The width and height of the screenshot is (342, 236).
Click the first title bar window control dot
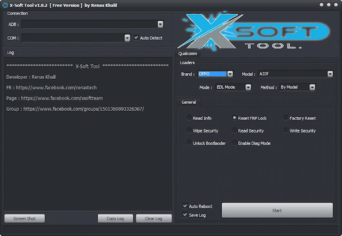[322, 5]
